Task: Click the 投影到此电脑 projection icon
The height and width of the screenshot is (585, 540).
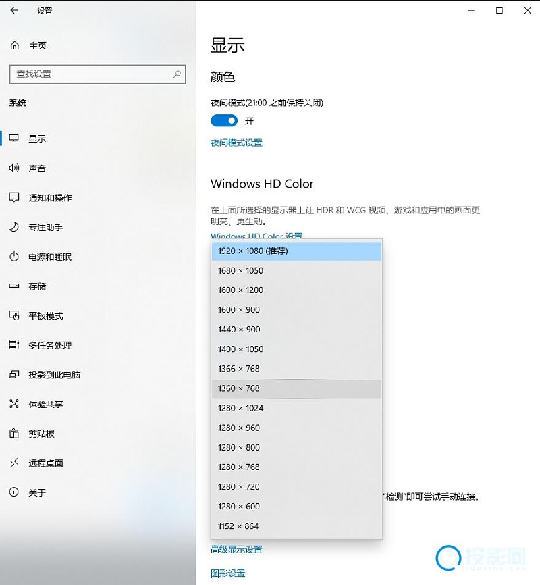Action: coord(14,375)
